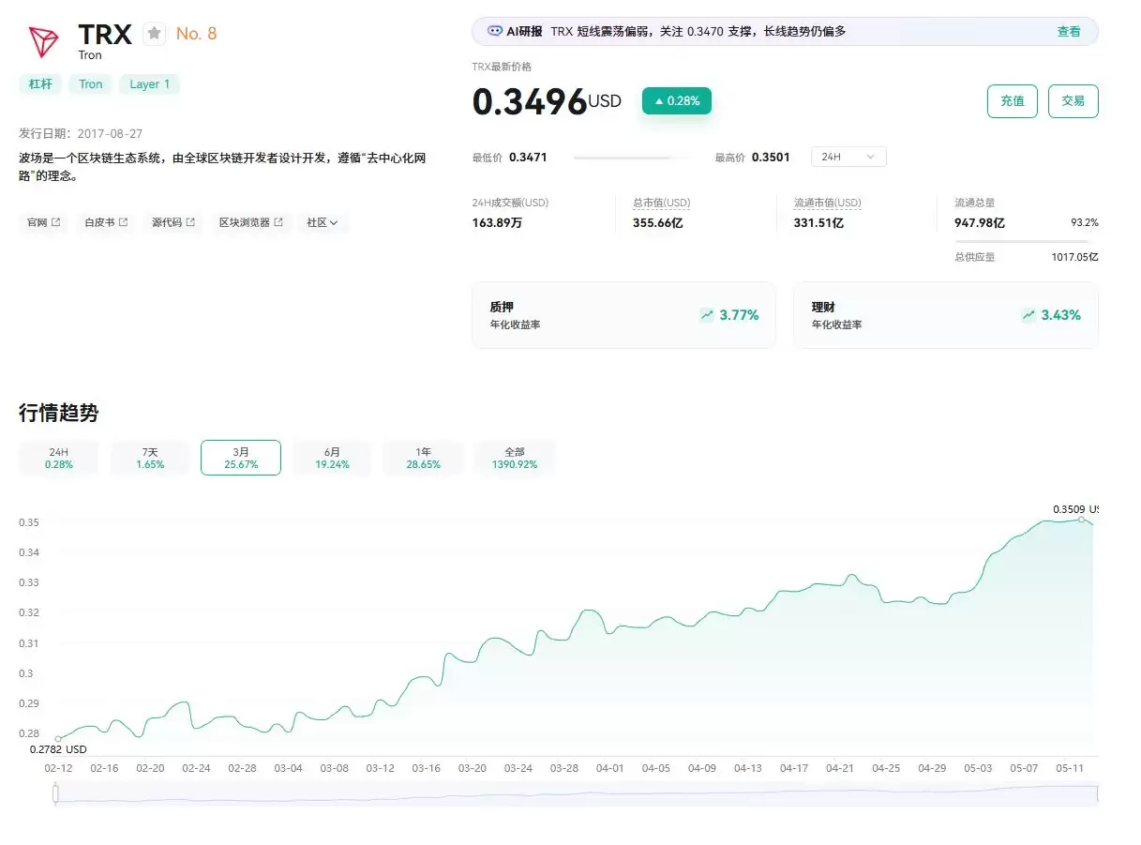1141x845 pixels.
Task: Switch chart to 7天 period
Action: click(150, 458)
